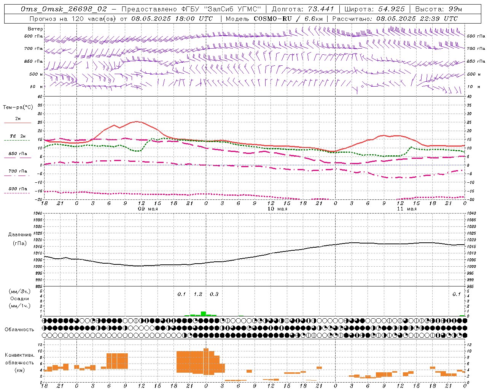Click the Тем-ра(°C) temperature panel label

18,107
